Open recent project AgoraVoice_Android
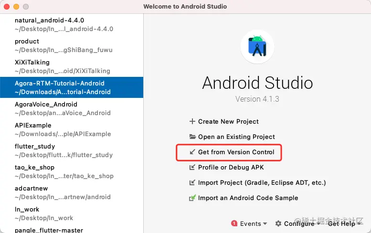This screenshot has height=233, width=371. [x=72, y=108]
